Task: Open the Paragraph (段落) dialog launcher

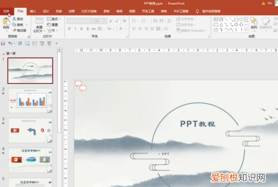Action: pyautogui.click(x=209, y=36)
